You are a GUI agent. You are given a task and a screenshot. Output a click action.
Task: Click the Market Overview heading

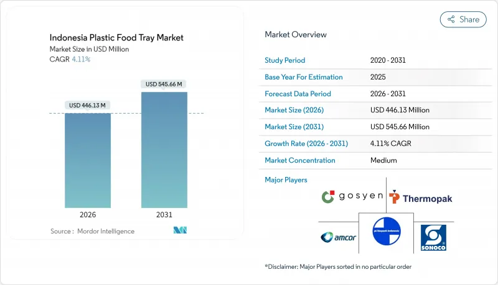point(295,35)
